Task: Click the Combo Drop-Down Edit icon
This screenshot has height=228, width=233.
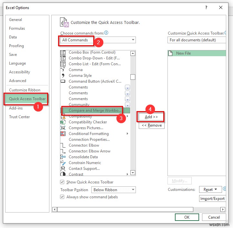Action: pos(63,58)
